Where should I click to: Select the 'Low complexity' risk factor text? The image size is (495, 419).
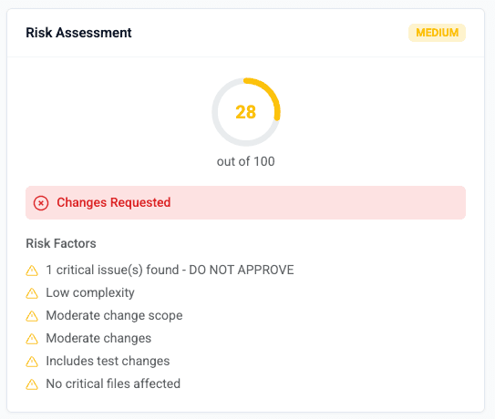coord(90,292)
